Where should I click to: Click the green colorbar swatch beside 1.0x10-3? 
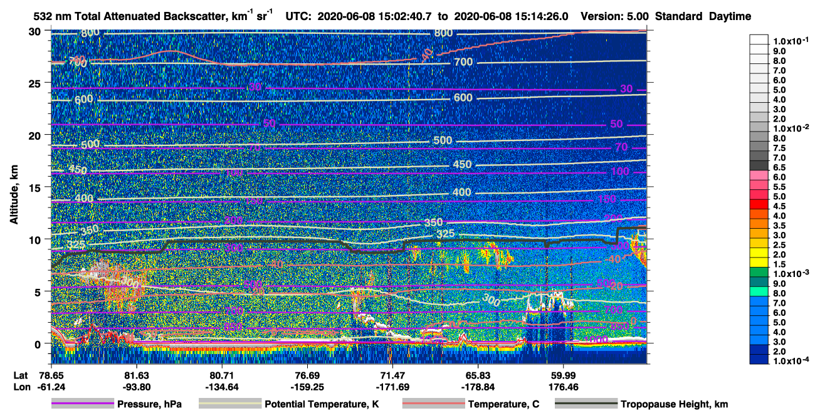click(x=760, y=272)
